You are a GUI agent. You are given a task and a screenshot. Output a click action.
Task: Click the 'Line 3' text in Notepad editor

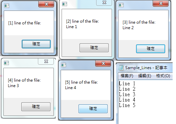coord(127,95)
